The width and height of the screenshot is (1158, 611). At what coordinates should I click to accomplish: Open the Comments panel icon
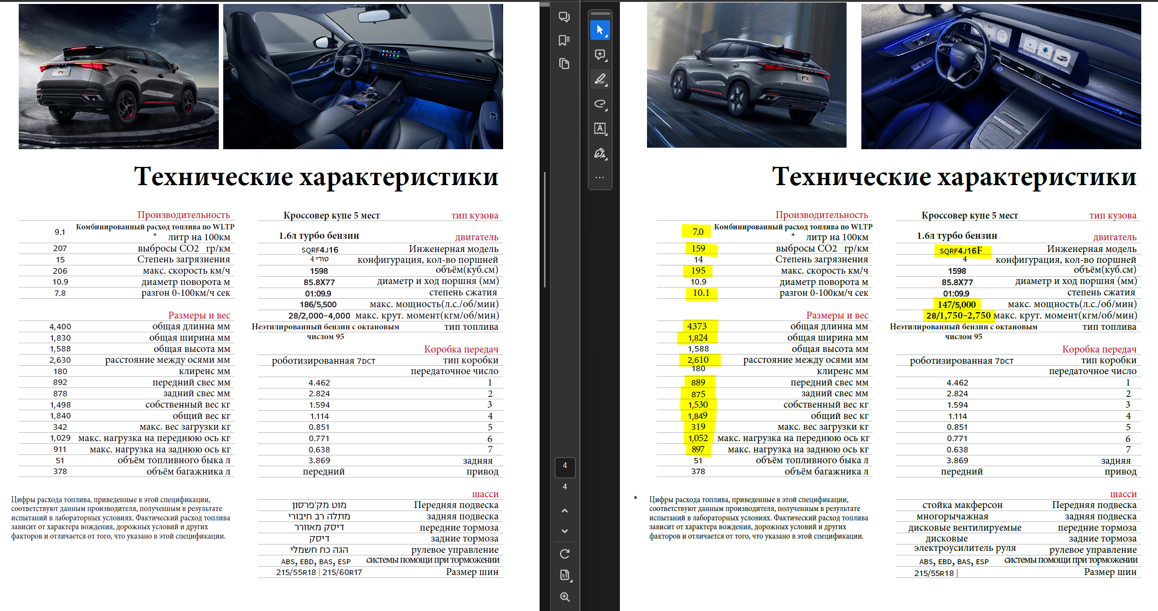click(x=564, y=17)
